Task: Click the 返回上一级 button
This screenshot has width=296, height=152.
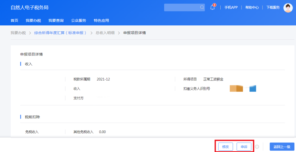Action: coord(282,147)
